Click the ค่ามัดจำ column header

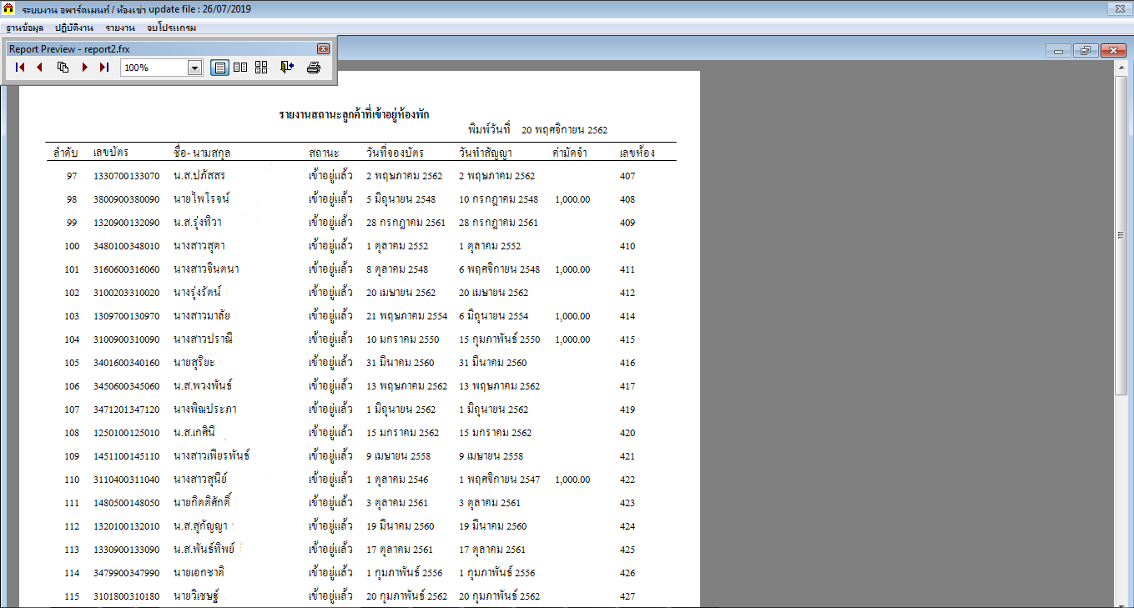[x=572, y=153]
